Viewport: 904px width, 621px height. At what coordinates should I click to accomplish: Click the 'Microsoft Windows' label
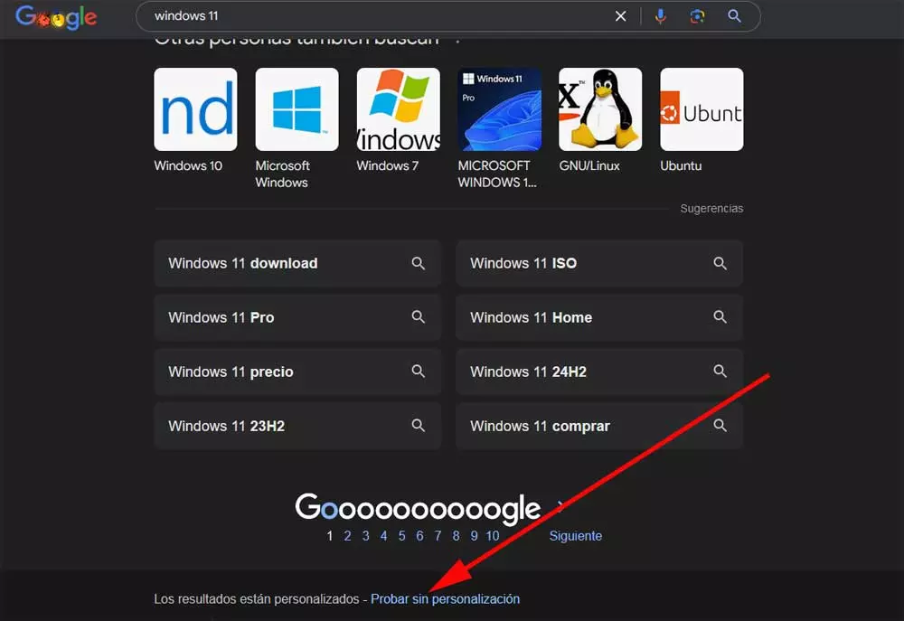tap(282, 174)
